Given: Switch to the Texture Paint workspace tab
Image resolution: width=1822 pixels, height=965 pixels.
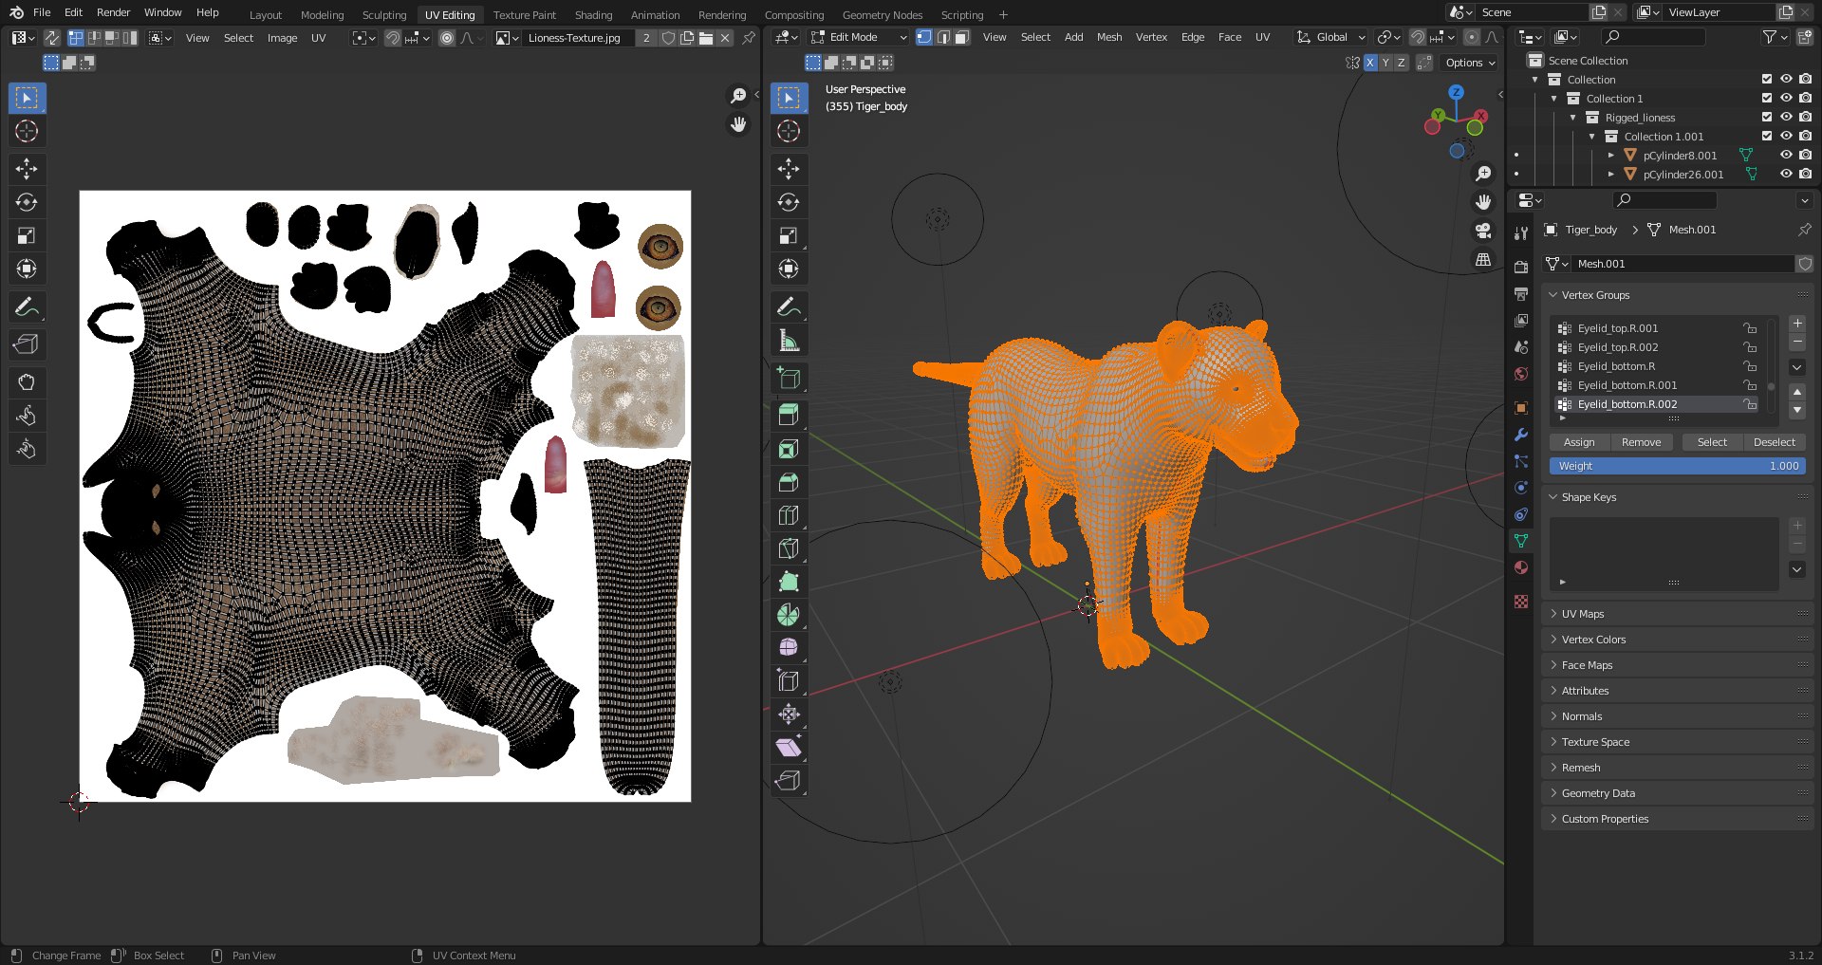Looking at the screenshot, I should click(525, 14).
